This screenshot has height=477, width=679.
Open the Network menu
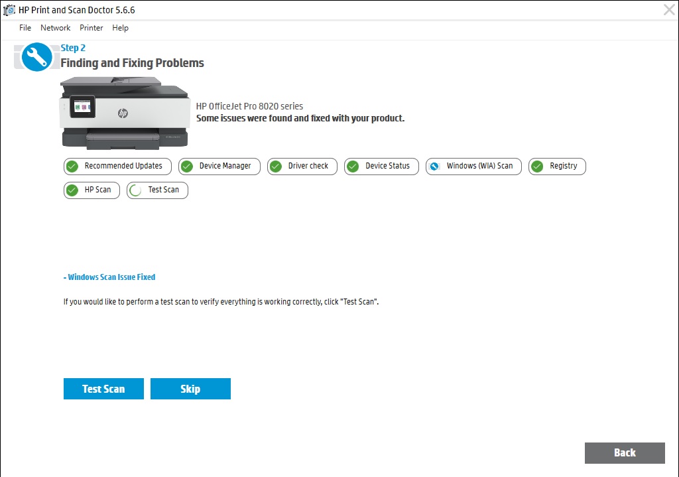55,28
